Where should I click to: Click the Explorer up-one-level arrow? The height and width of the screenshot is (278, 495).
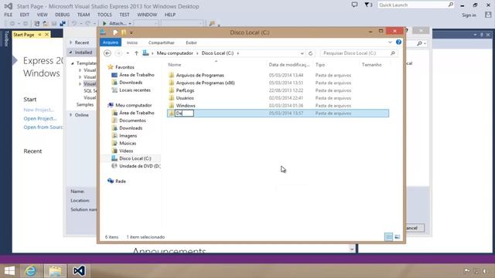(x=136, y=53)
